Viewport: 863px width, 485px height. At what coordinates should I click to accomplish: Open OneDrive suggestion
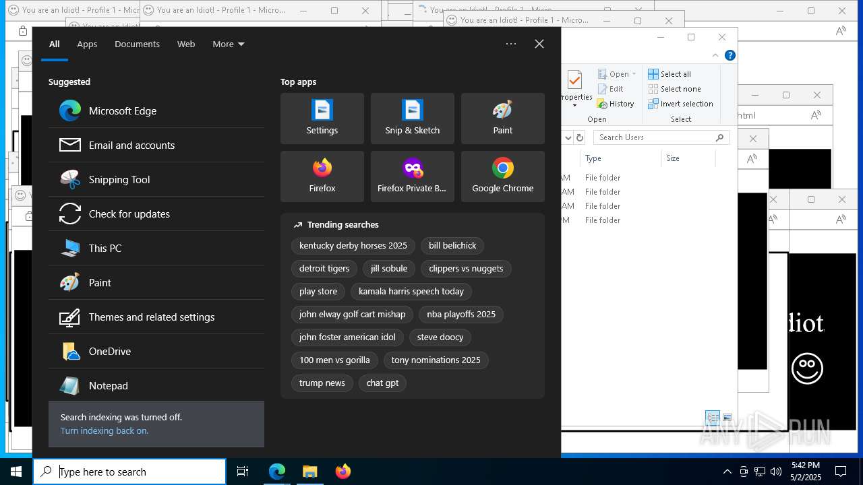tap(156, 351)
